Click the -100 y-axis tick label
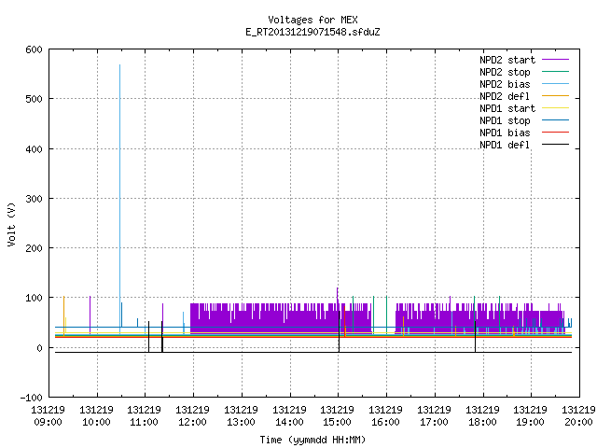597x448 pixels. tap(31, 398)
